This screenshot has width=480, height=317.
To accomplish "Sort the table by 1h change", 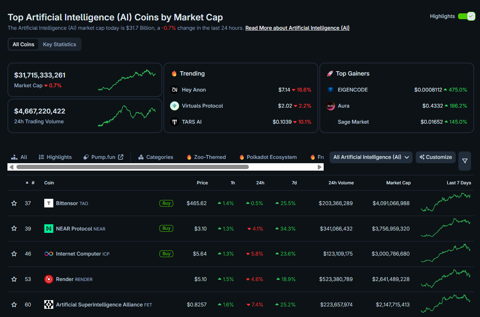I will (x=233, y=183).
